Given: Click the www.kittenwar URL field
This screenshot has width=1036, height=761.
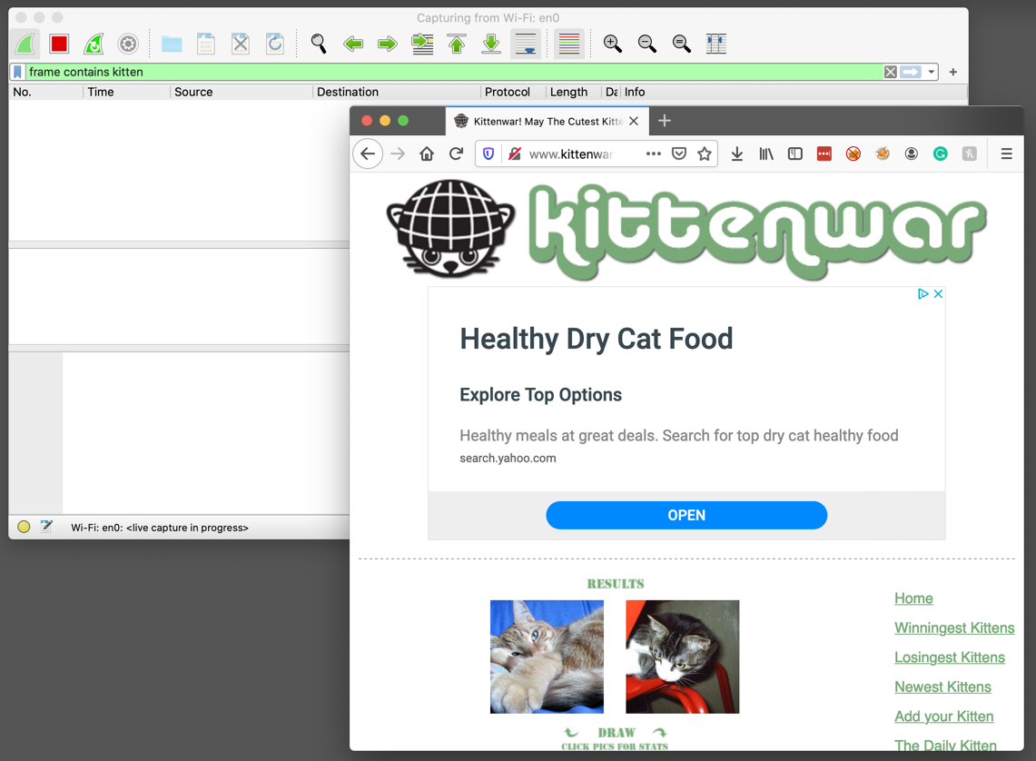Looking at the screenshot, I should pos(571,153).
